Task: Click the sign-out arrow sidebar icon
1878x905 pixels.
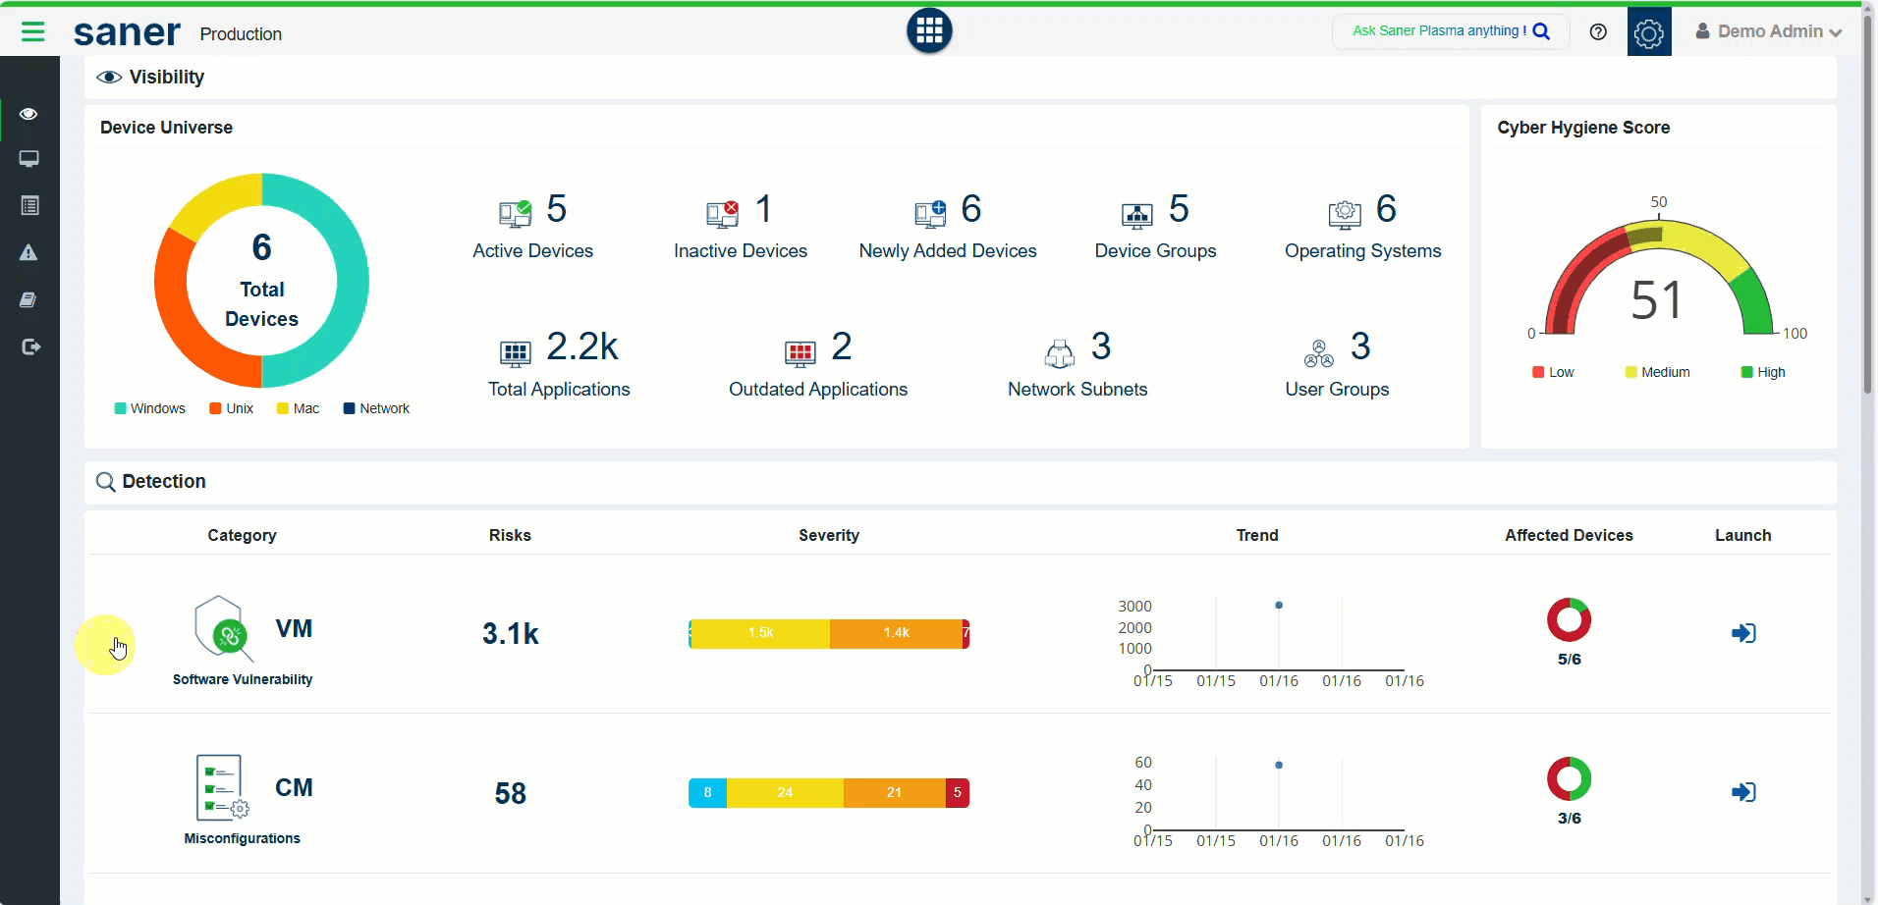Action: point(30,347)
